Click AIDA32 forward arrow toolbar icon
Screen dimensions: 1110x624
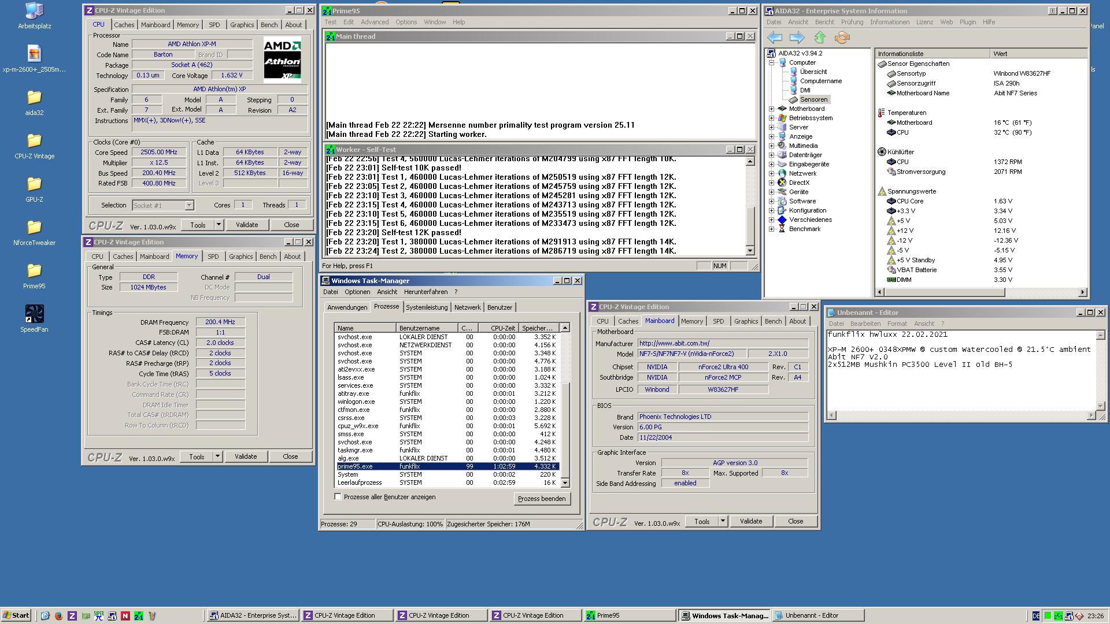pyautogui.click(x=797, y=38)
